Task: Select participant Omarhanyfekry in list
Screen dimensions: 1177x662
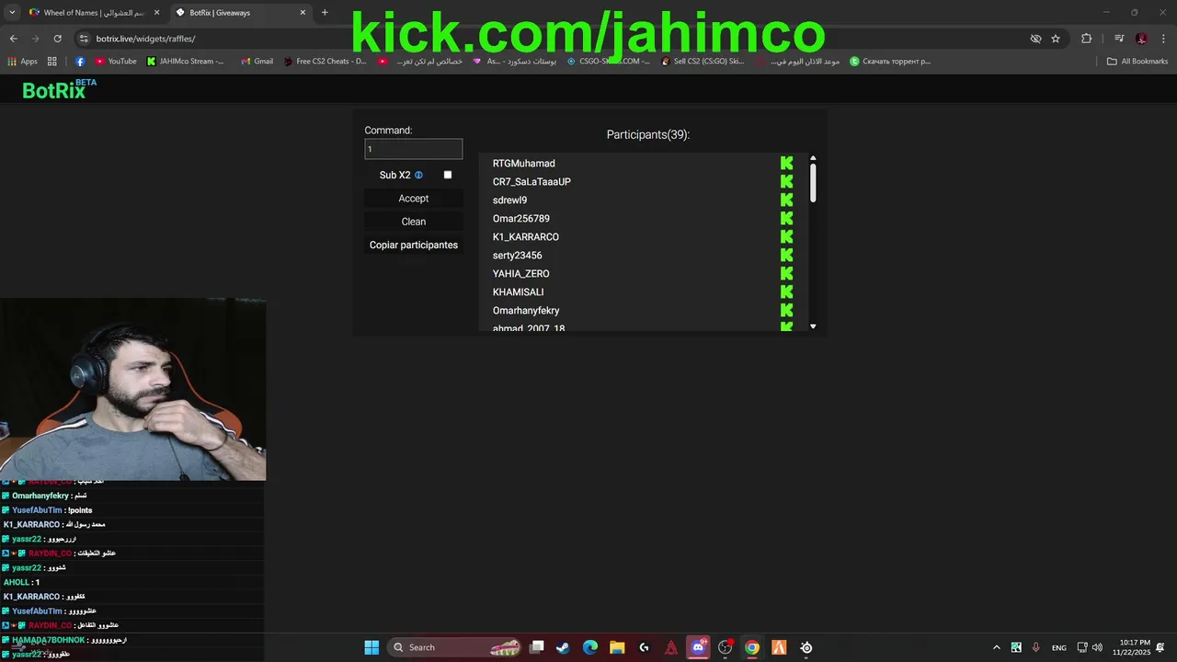Action: [526, 311]
